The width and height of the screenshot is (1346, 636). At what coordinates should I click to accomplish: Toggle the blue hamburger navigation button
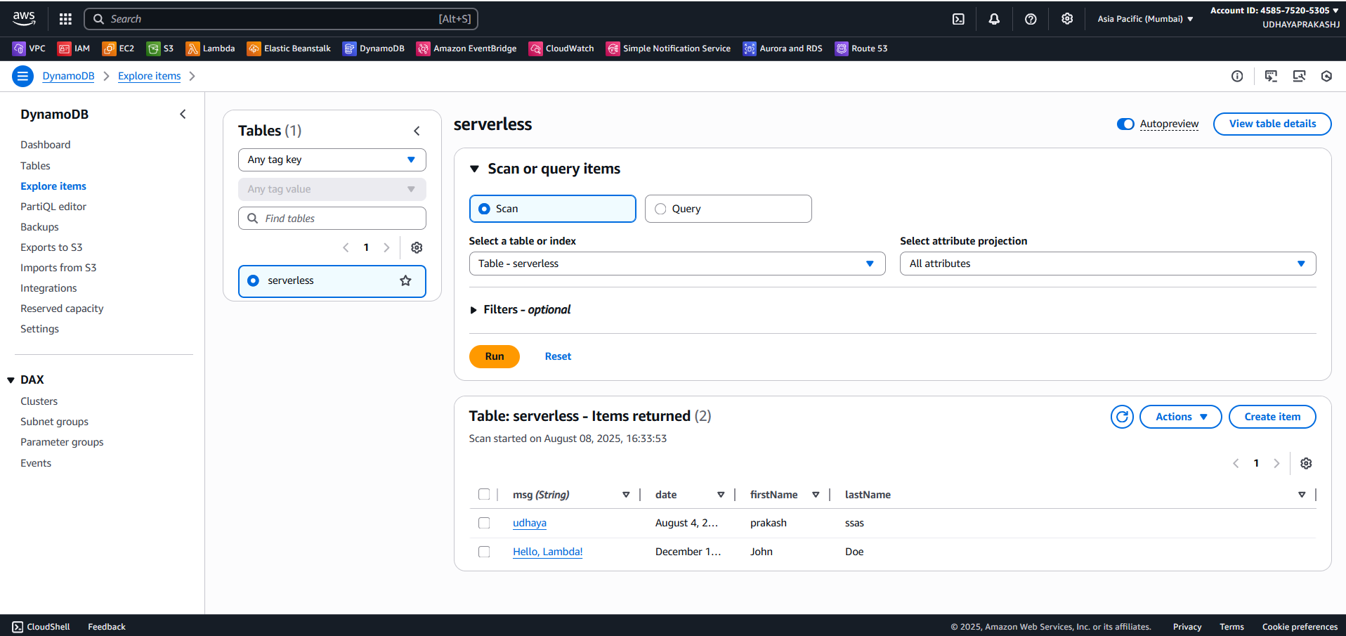22,76
